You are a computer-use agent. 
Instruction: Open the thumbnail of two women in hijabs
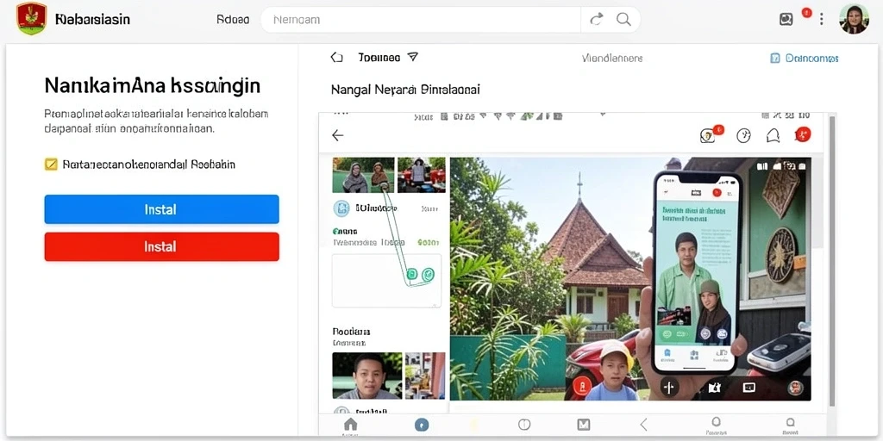363,175
